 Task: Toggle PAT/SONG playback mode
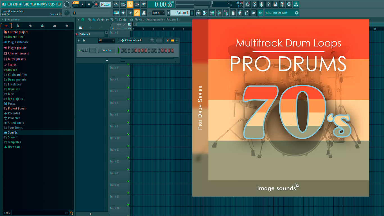[76, 4]
